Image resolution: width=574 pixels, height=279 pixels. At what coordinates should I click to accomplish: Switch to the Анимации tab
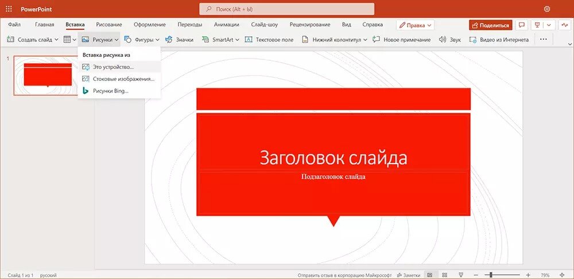click(x=227, y=25)
